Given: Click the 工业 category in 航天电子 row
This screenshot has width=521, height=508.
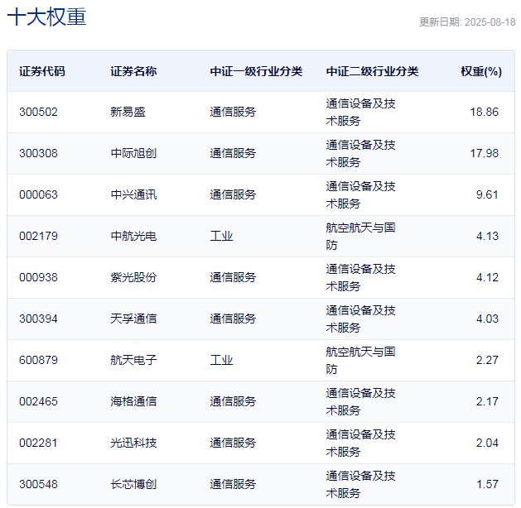Looking at the screenshot, I should click(221, 360).
